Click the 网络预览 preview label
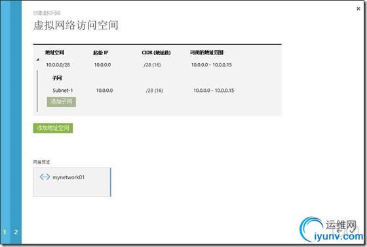The height and width of the screenshot is (247, 367). pyautogui.click(x=41, y=162)
